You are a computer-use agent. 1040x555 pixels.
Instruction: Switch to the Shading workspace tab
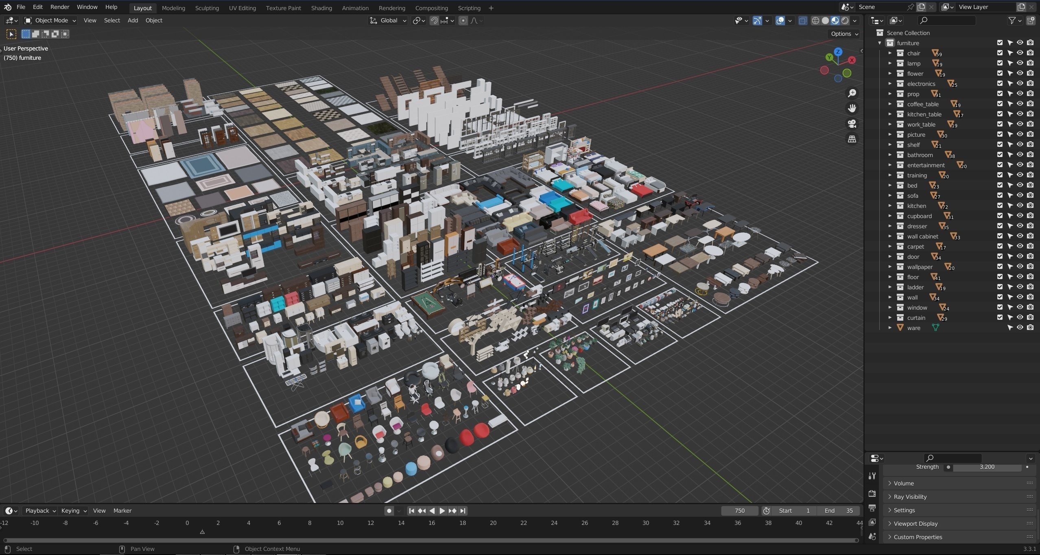pyautogui.click(x=321, y=8)
